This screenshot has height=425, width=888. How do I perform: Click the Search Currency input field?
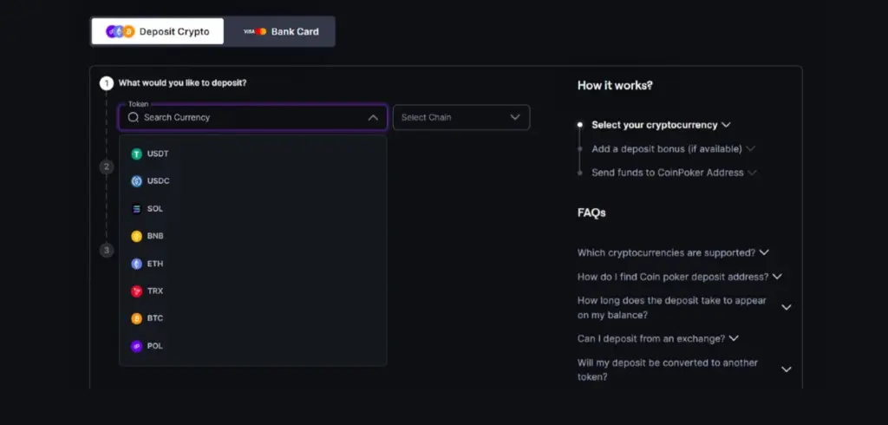coord(252,117)
